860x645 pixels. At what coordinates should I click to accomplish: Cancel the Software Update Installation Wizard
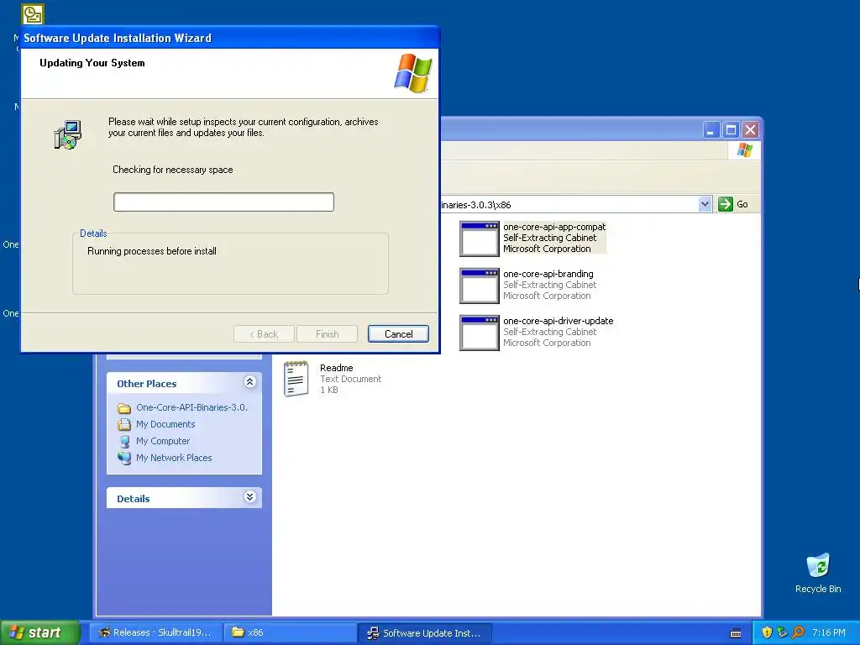398,334
